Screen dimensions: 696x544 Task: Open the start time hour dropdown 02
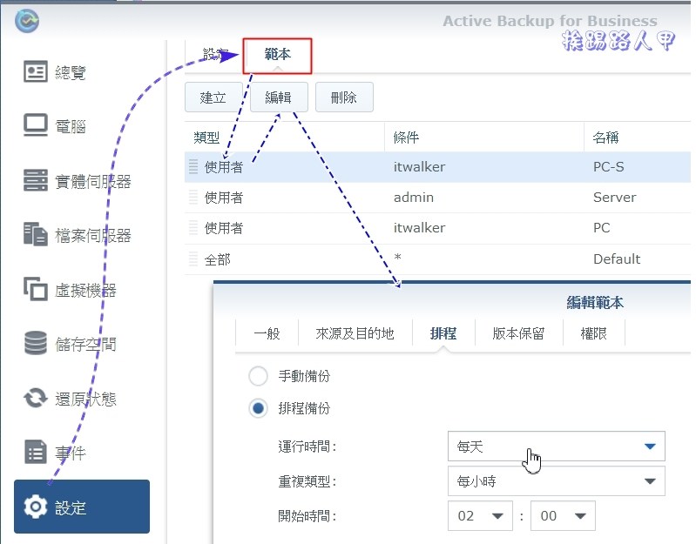(480, 515)
